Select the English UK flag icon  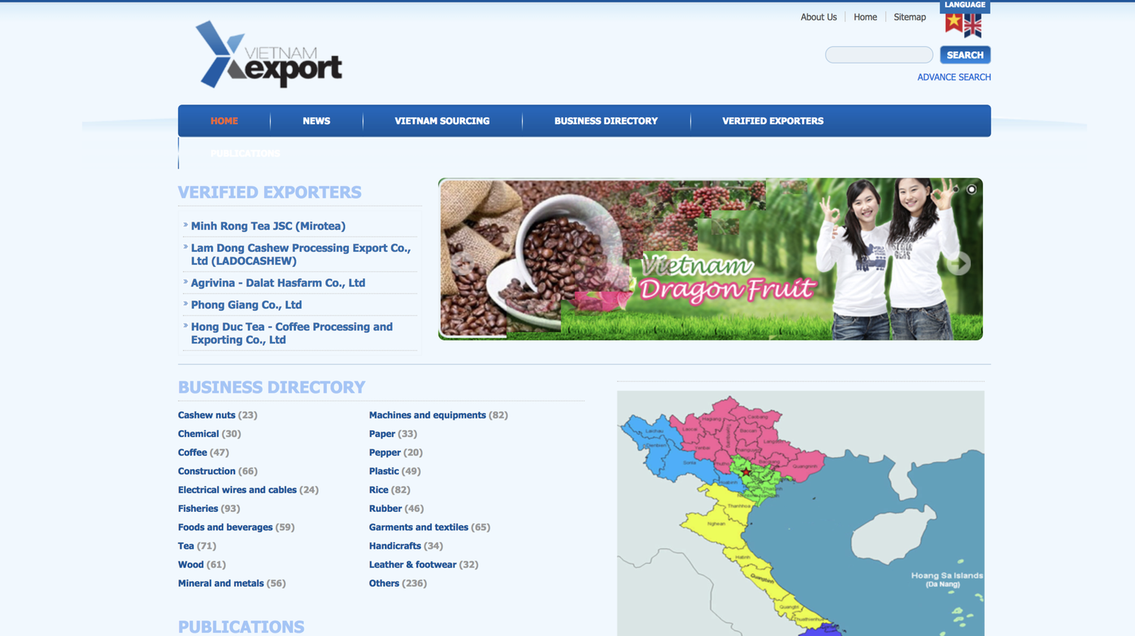pyautogui.click(x=973, y=26)
